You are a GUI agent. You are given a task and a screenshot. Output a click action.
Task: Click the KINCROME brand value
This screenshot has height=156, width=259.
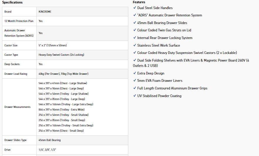(x=45, y=12)
